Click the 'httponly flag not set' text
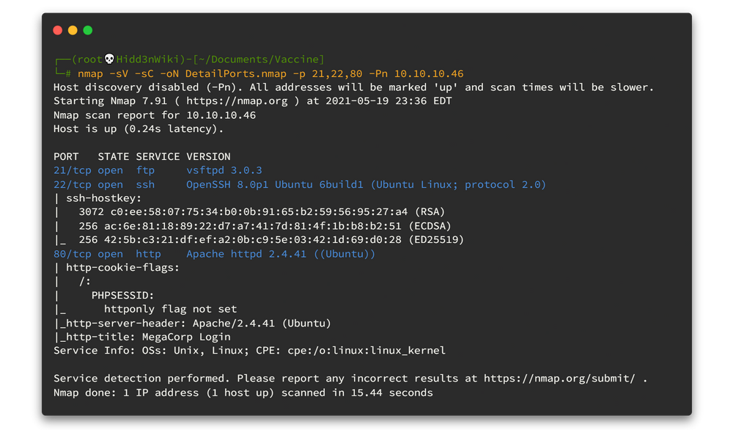 tap(170, 310)
